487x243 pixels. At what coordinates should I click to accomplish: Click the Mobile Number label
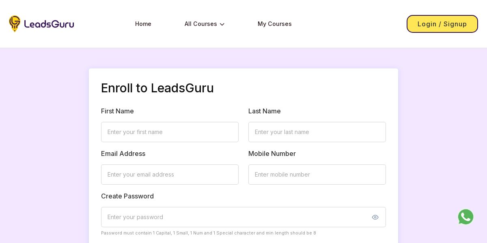click(272, 153)
